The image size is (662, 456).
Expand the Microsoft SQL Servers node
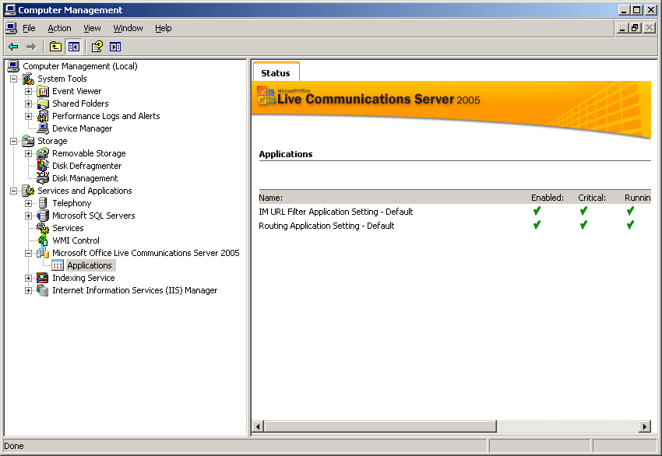coord(28,216)
